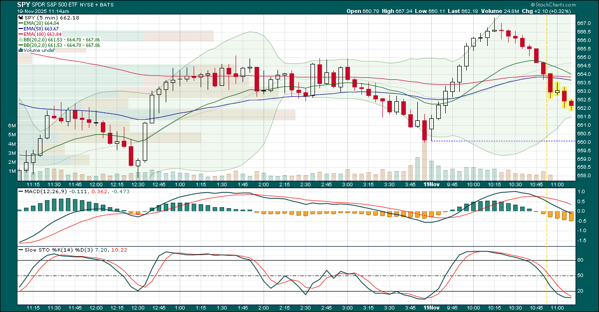599x312 pixels.
Task: Select the SPY ticker symbol in header
Action: tap(24, 4)
